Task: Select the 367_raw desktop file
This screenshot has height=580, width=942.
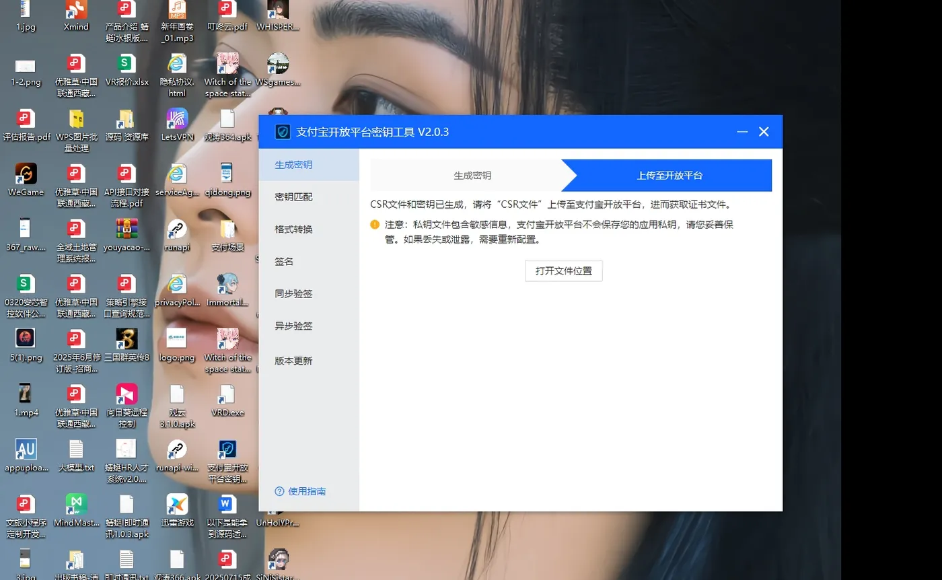Action: point(26,235)
